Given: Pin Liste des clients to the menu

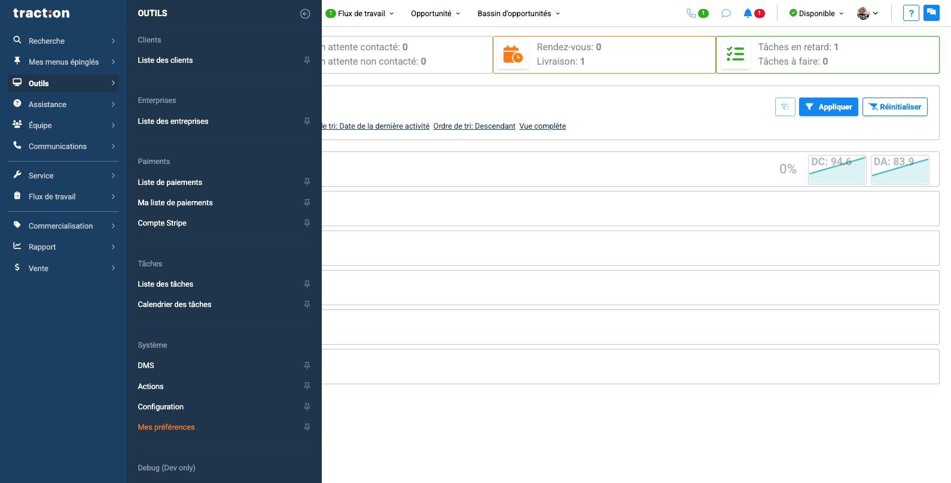Looking at the screenshot, I should [x=307, y=60].
